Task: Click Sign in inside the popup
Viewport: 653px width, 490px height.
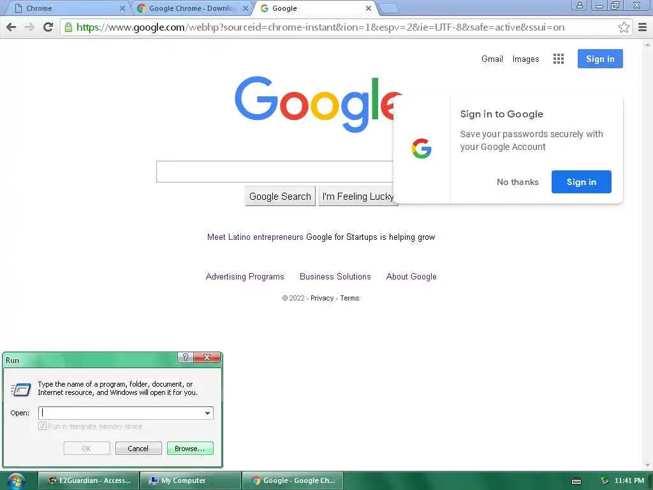Action: pyautogui.click(x=581, y=182)
